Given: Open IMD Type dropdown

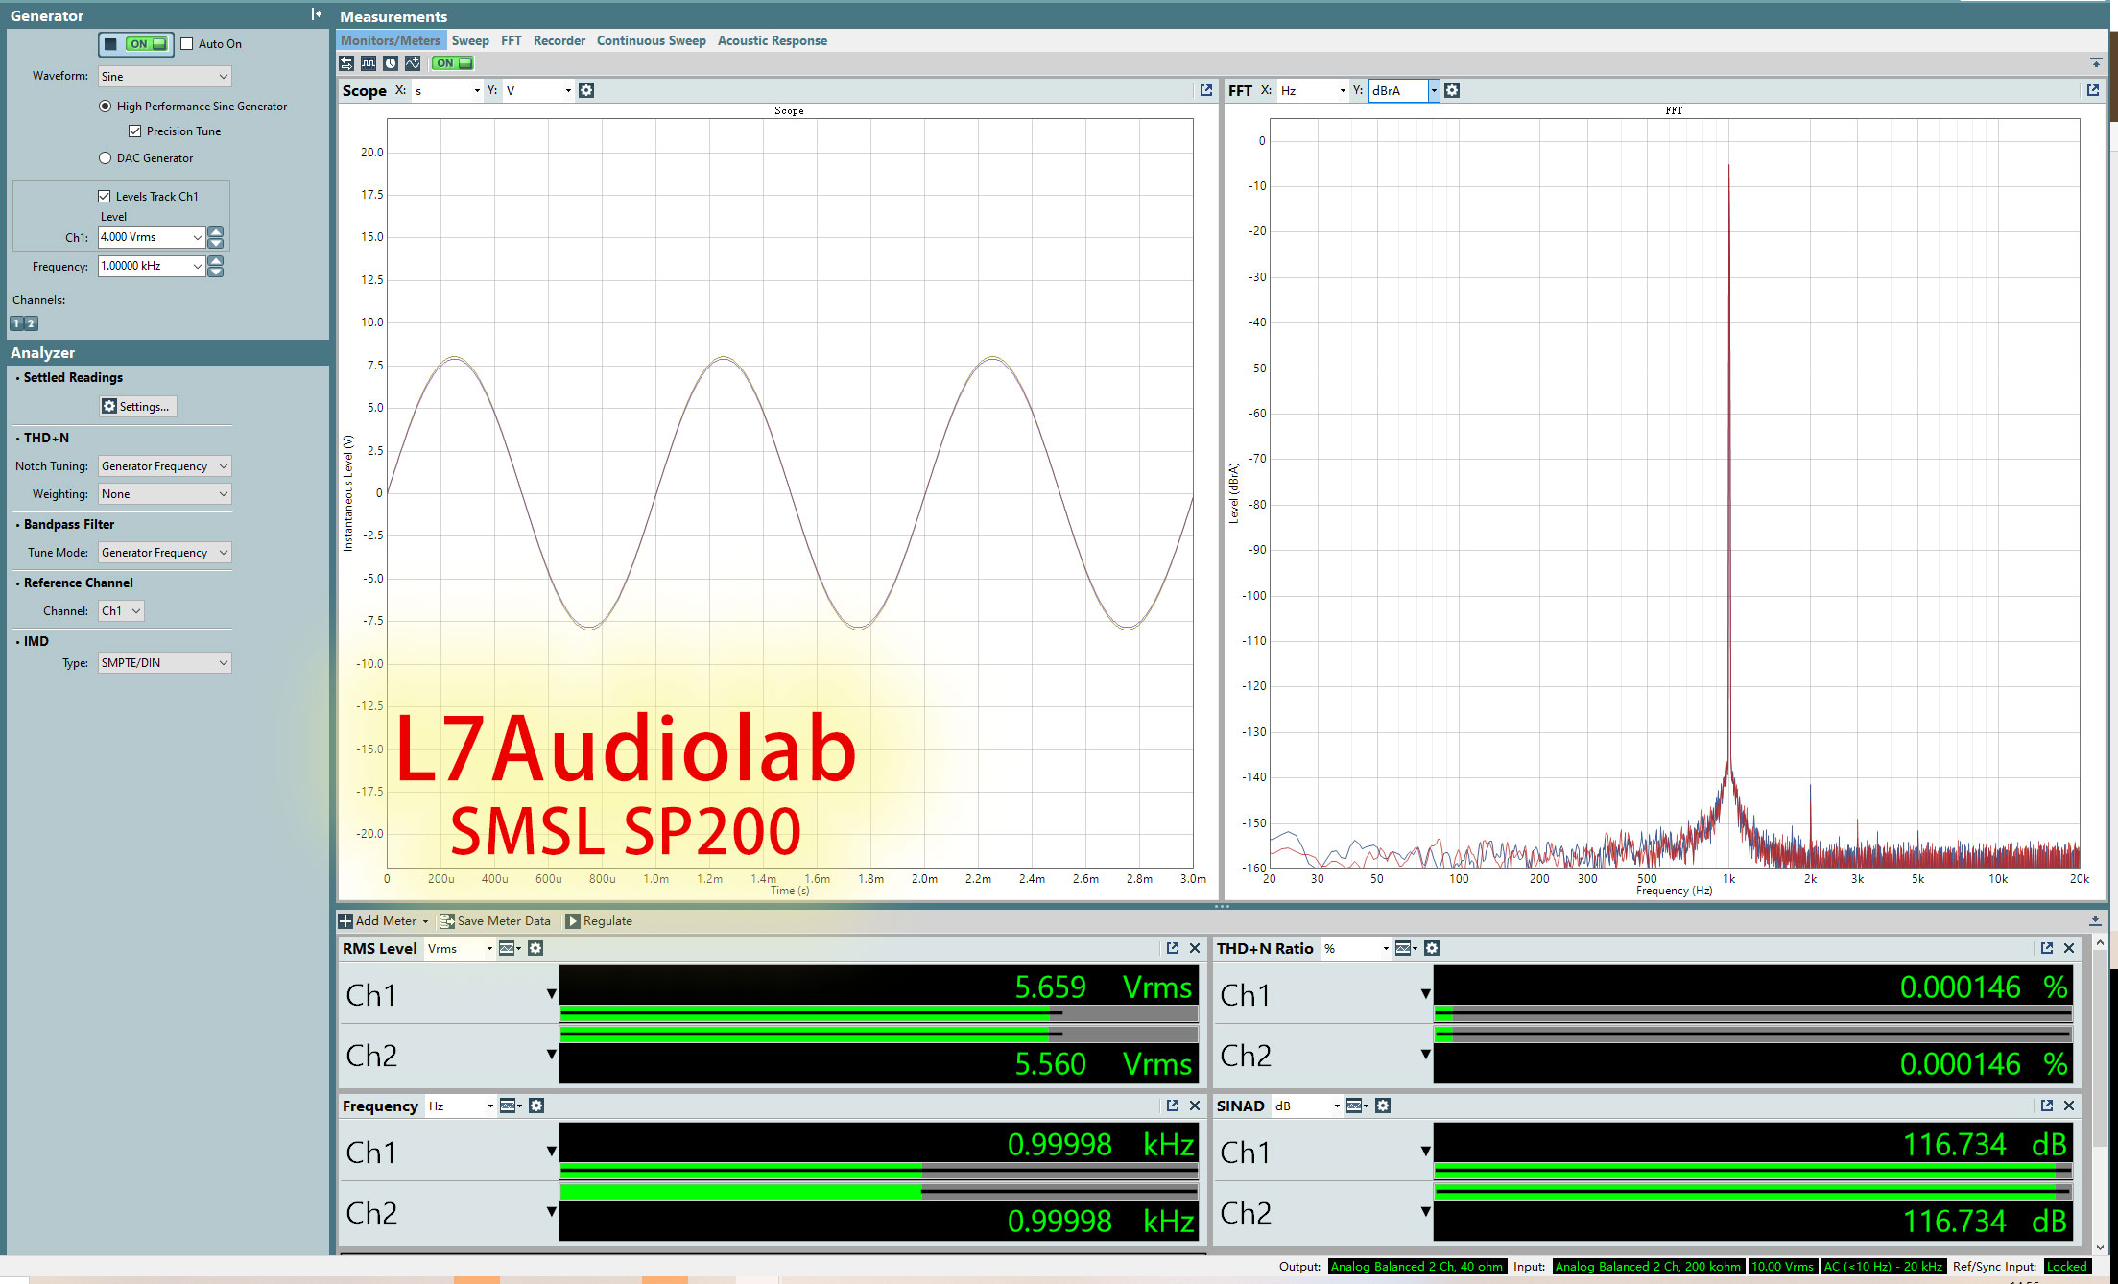Looking at the screenshot, I should coord(164,663).
